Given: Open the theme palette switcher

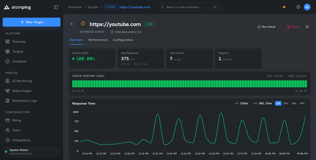Looking at the screenshot, I should [298, 7].
